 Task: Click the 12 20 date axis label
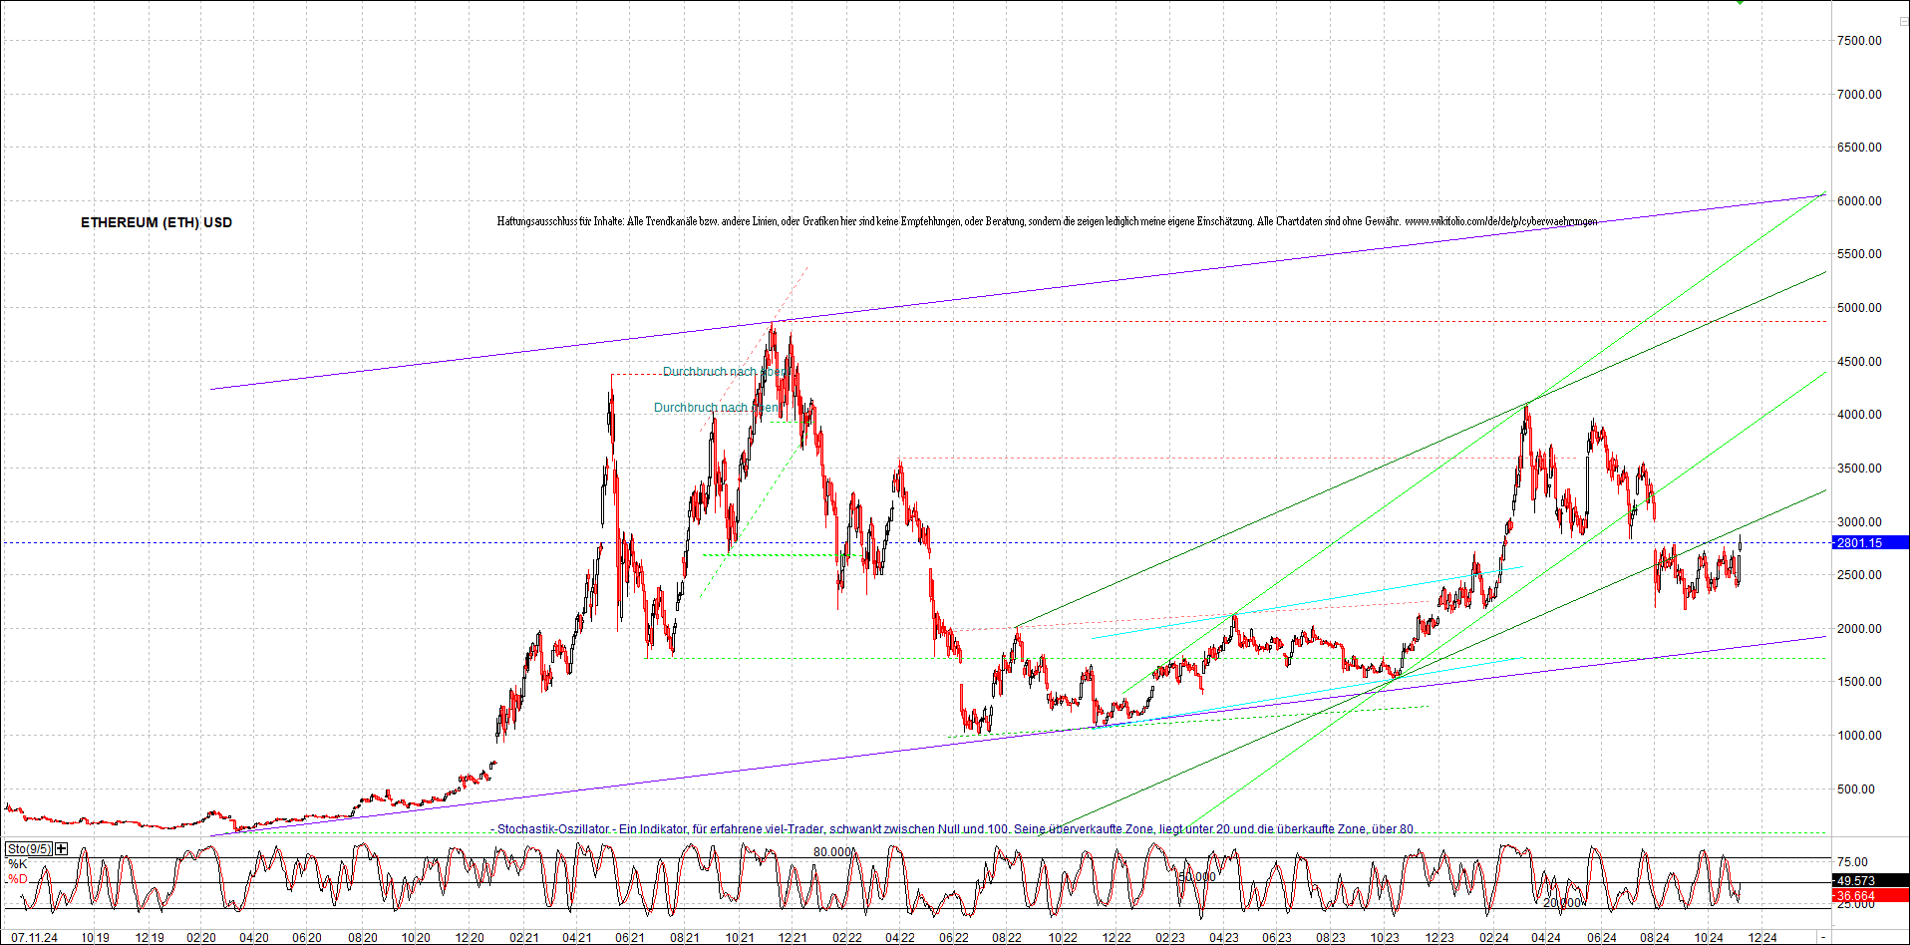pyautogui.click(x=470, y=938)
